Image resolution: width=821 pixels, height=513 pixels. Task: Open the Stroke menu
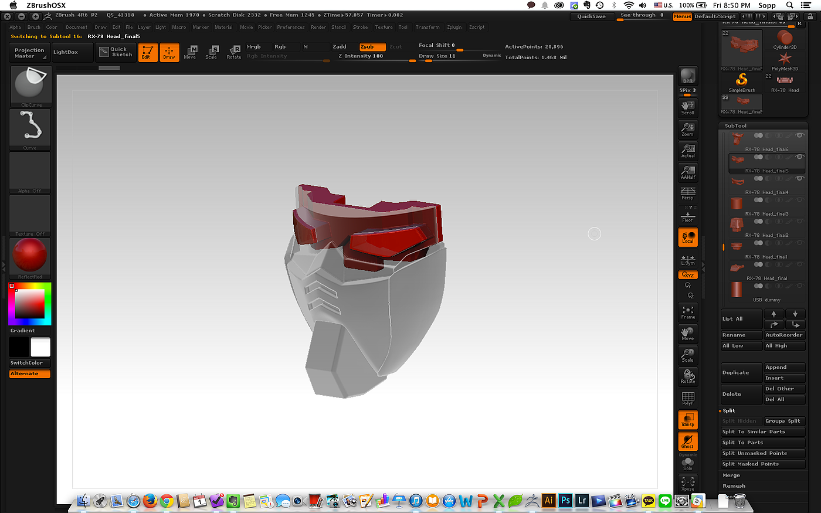point(361,27)
